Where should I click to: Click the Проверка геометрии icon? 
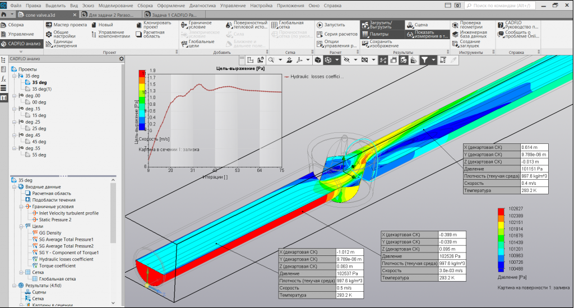click(455, 25)
